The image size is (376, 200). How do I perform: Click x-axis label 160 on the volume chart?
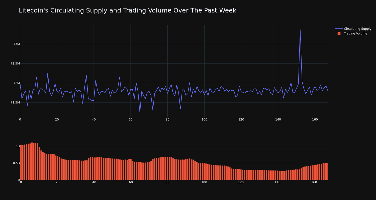click(314, 182)
